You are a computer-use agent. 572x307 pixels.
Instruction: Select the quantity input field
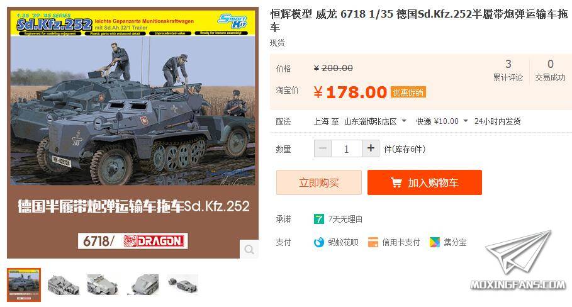pyautogui.click(x=347, y=148)
